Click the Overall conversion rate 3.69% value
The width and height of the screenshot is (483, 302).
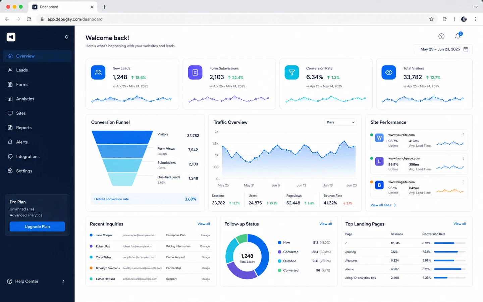[x=190, y=199]
